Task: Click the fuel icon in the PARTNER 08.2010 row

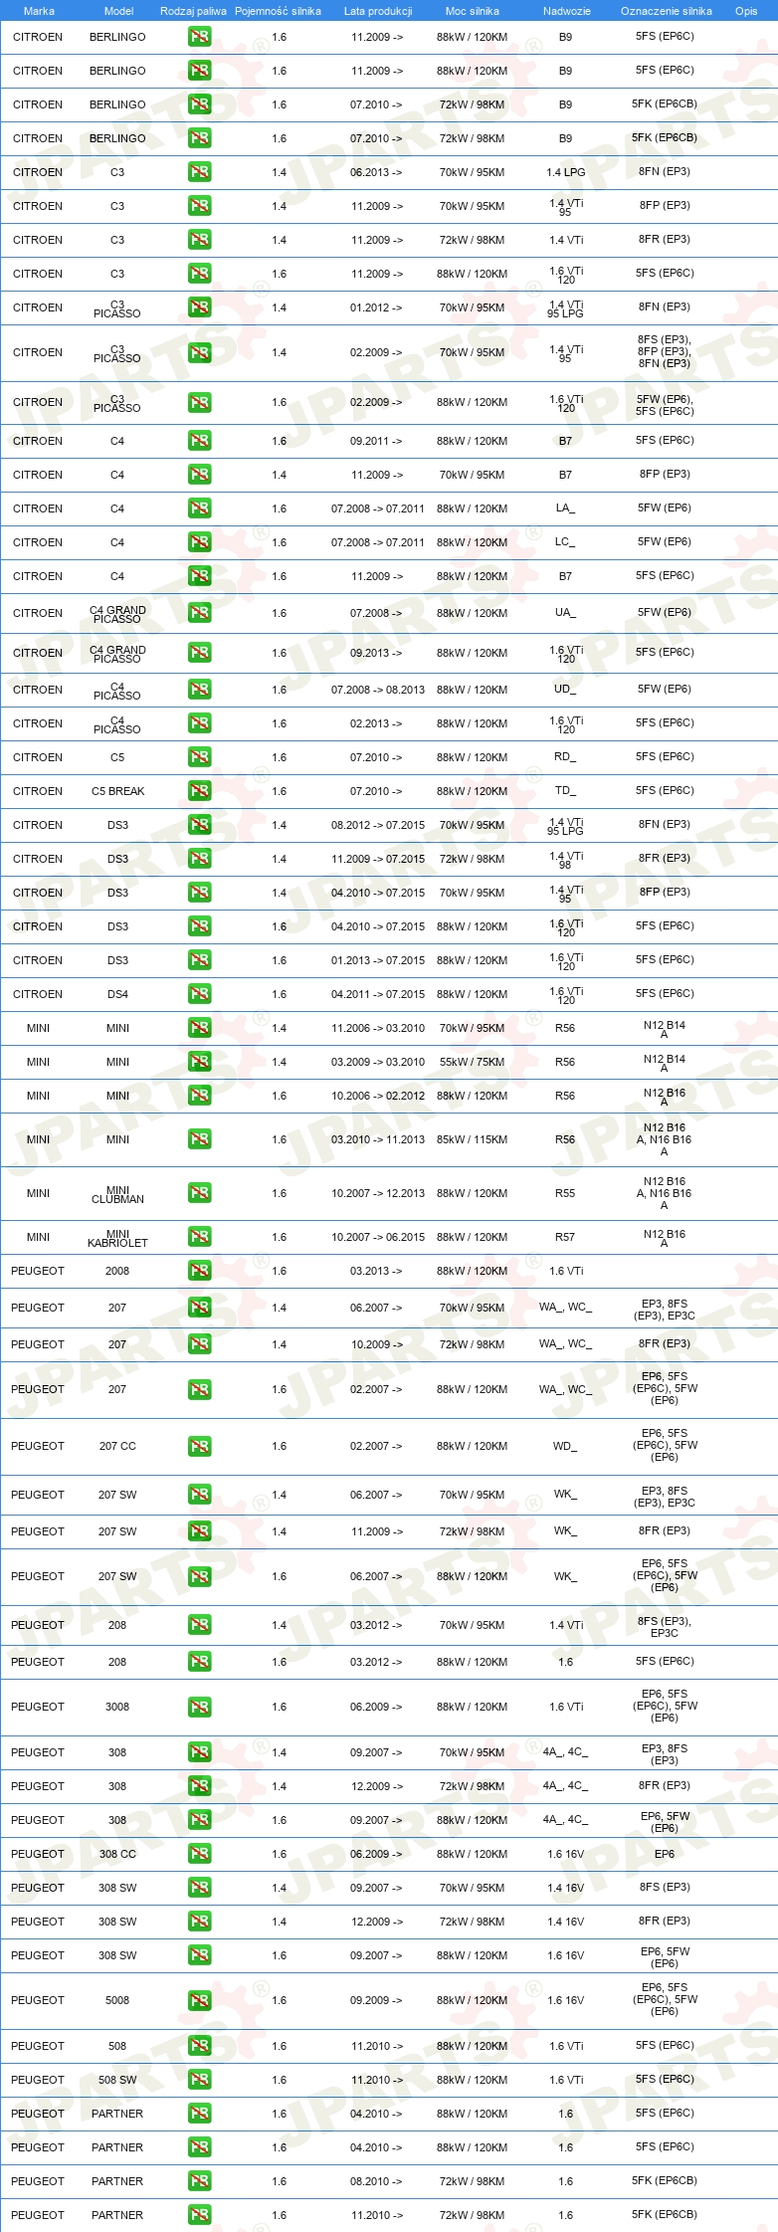Action: pos(199,2181)
